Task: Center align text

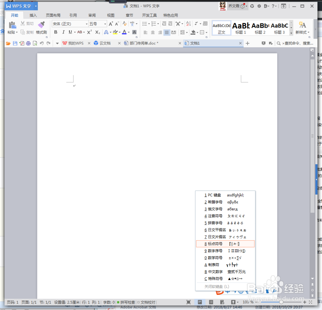Action: click(x=153, y=32)
